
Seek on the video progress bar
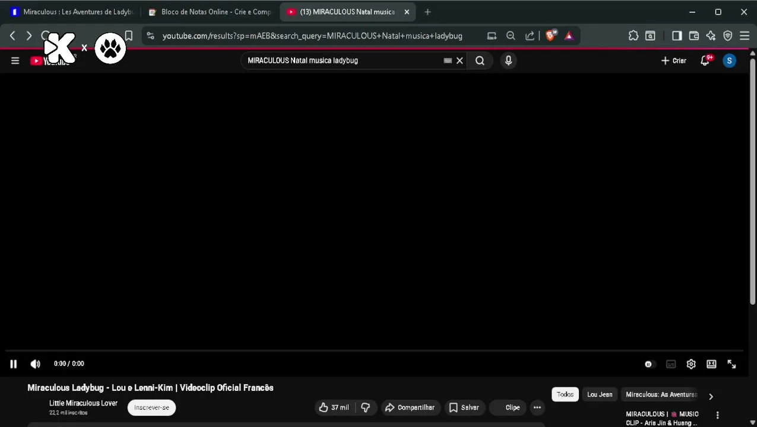click(374, 351)
